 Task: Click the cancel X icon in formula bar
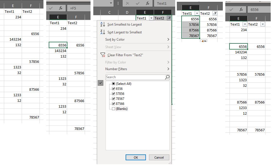tap(128, 3)
